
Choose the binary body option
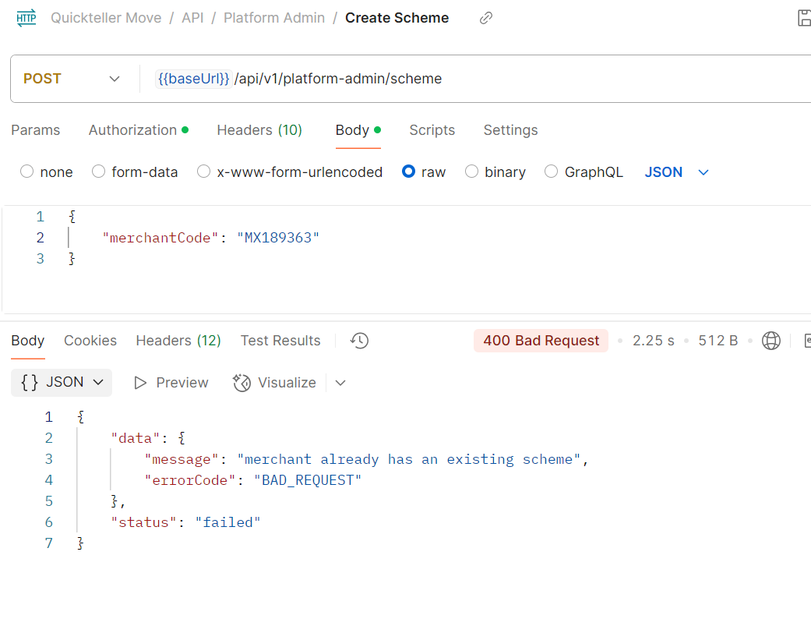tap(471, 172)
